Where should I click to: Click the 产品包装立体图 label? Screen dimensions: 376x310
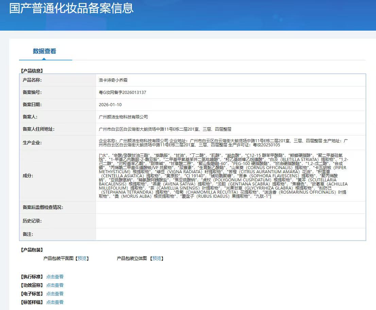click(132, 258)
